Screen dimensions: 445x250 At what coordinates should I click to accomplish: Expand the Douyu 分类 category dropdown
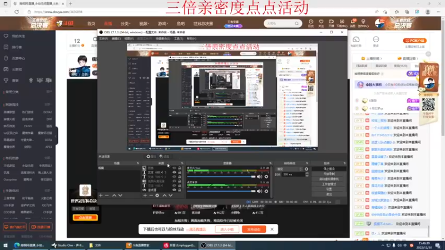pyautogui.click(x=126, y=23)
